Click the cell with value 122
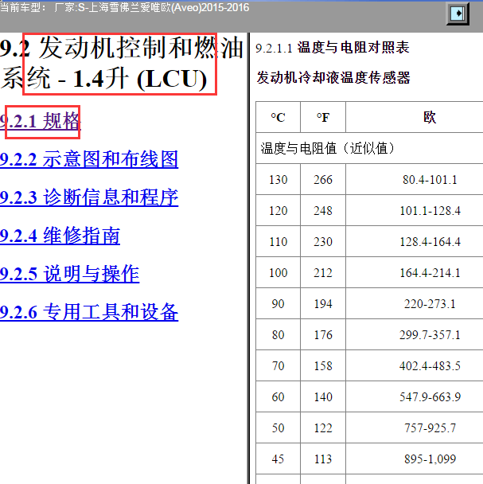The height and width of the screenshot is (484, 483). pos(323,428)
